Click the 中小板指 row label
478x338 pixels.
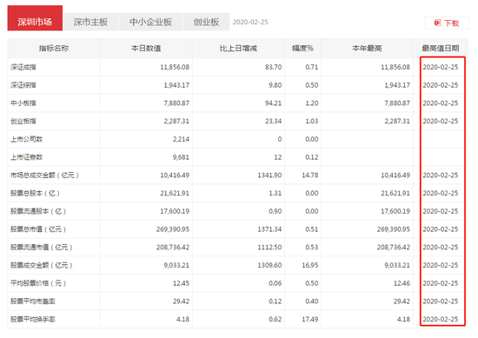[23, 103]
